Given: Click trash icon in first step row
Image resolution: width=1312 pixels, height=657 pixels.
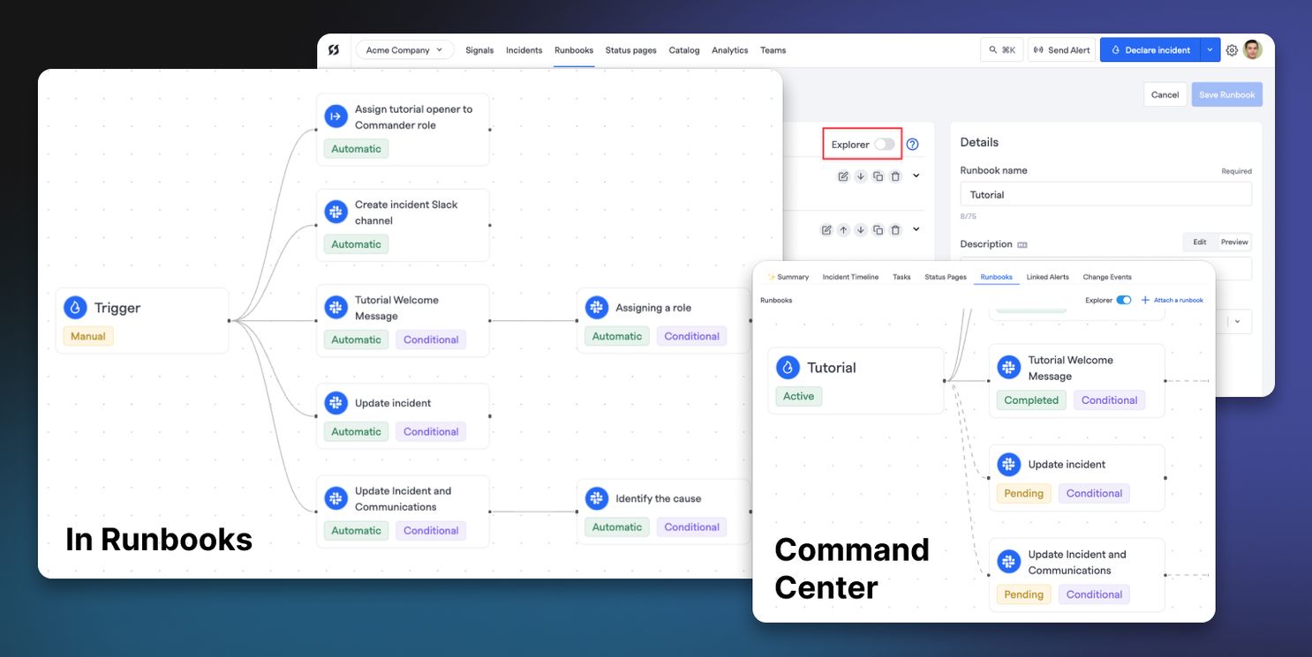Looking at the screenshot, I should tap(895, 176).
